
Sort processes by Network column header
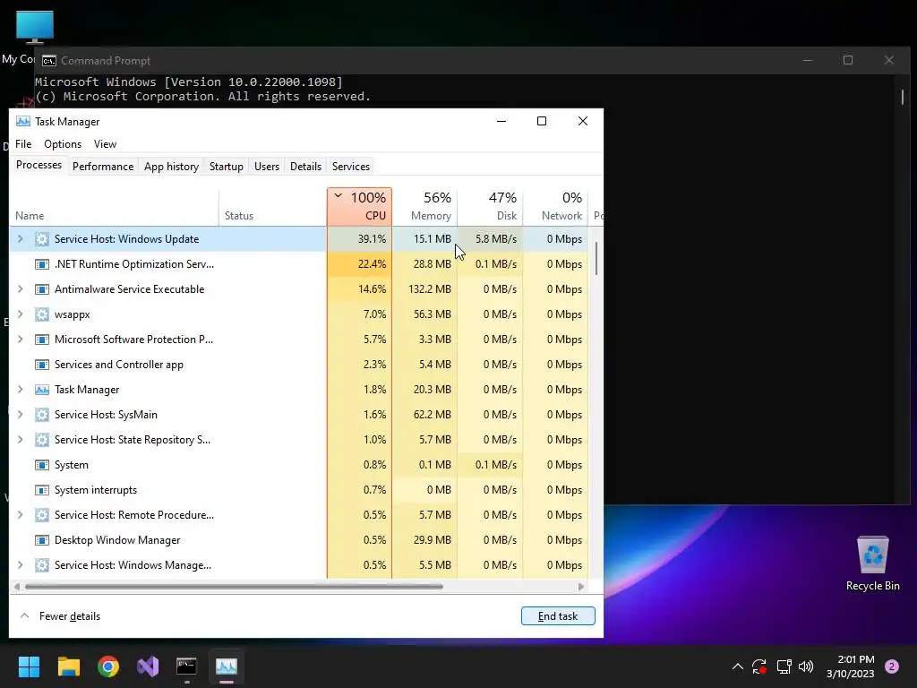(555, 207)
